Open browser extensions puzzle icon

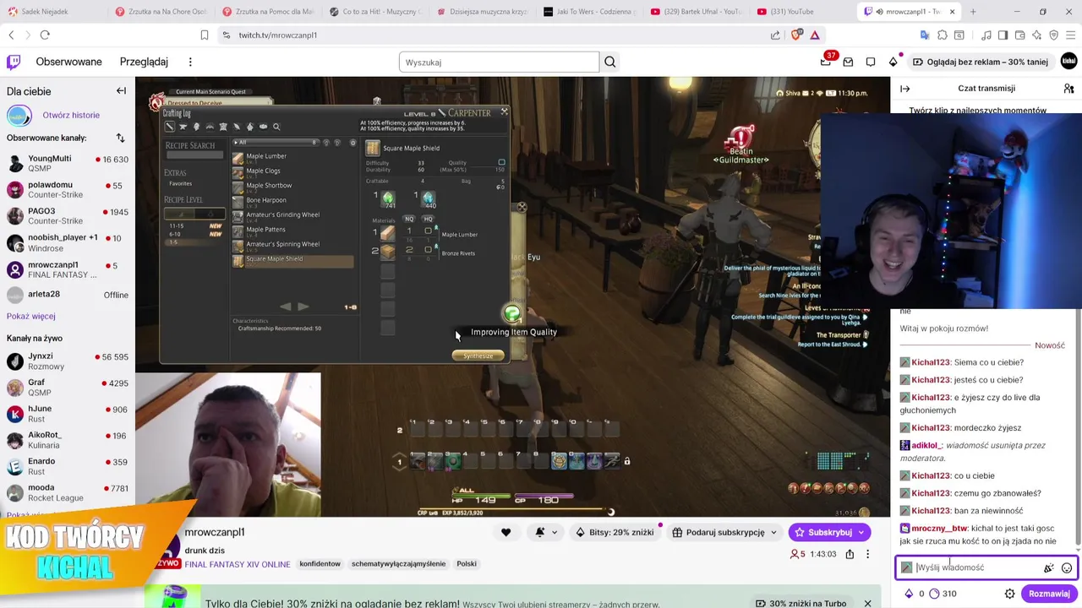[943, 35]
